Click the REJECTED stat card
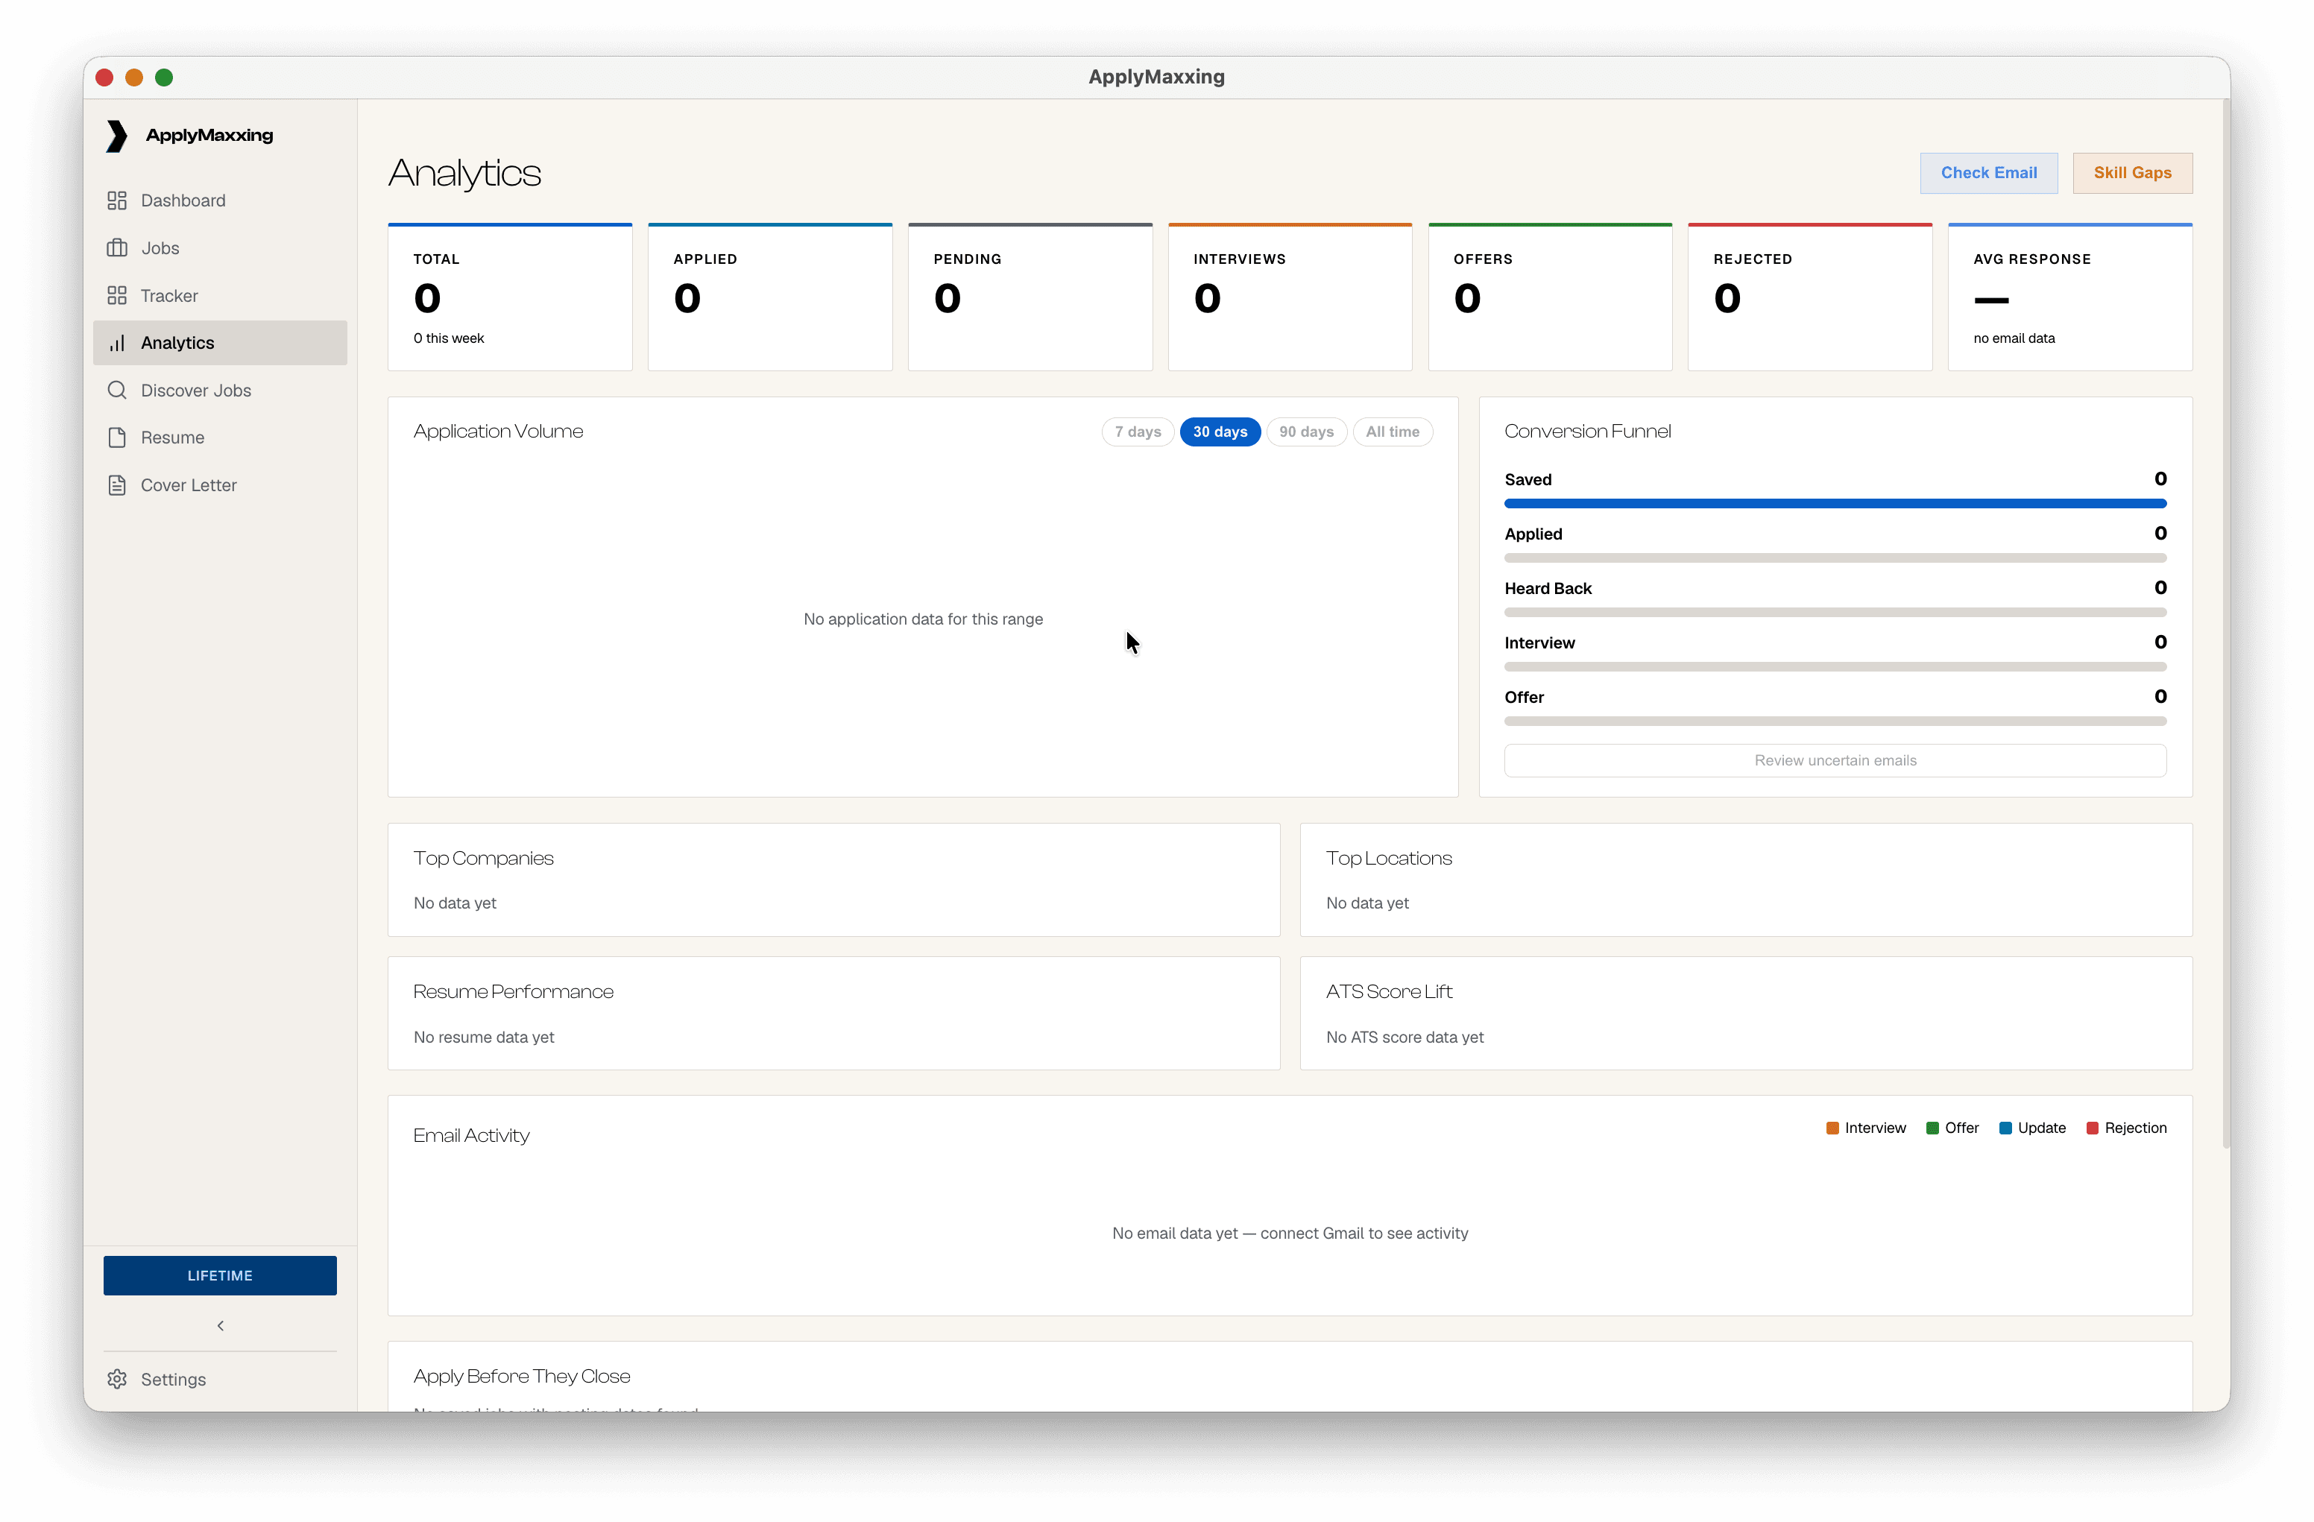Image resolution: width=2314 pixels, height=1522 pixels. point(1810,297)
